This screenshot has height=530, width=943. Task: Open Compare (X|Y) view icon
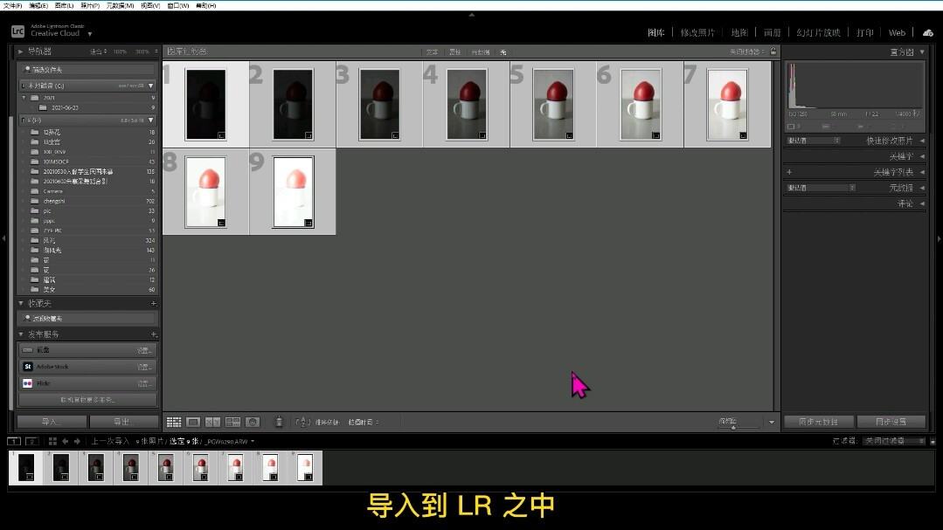click(213, 422)
